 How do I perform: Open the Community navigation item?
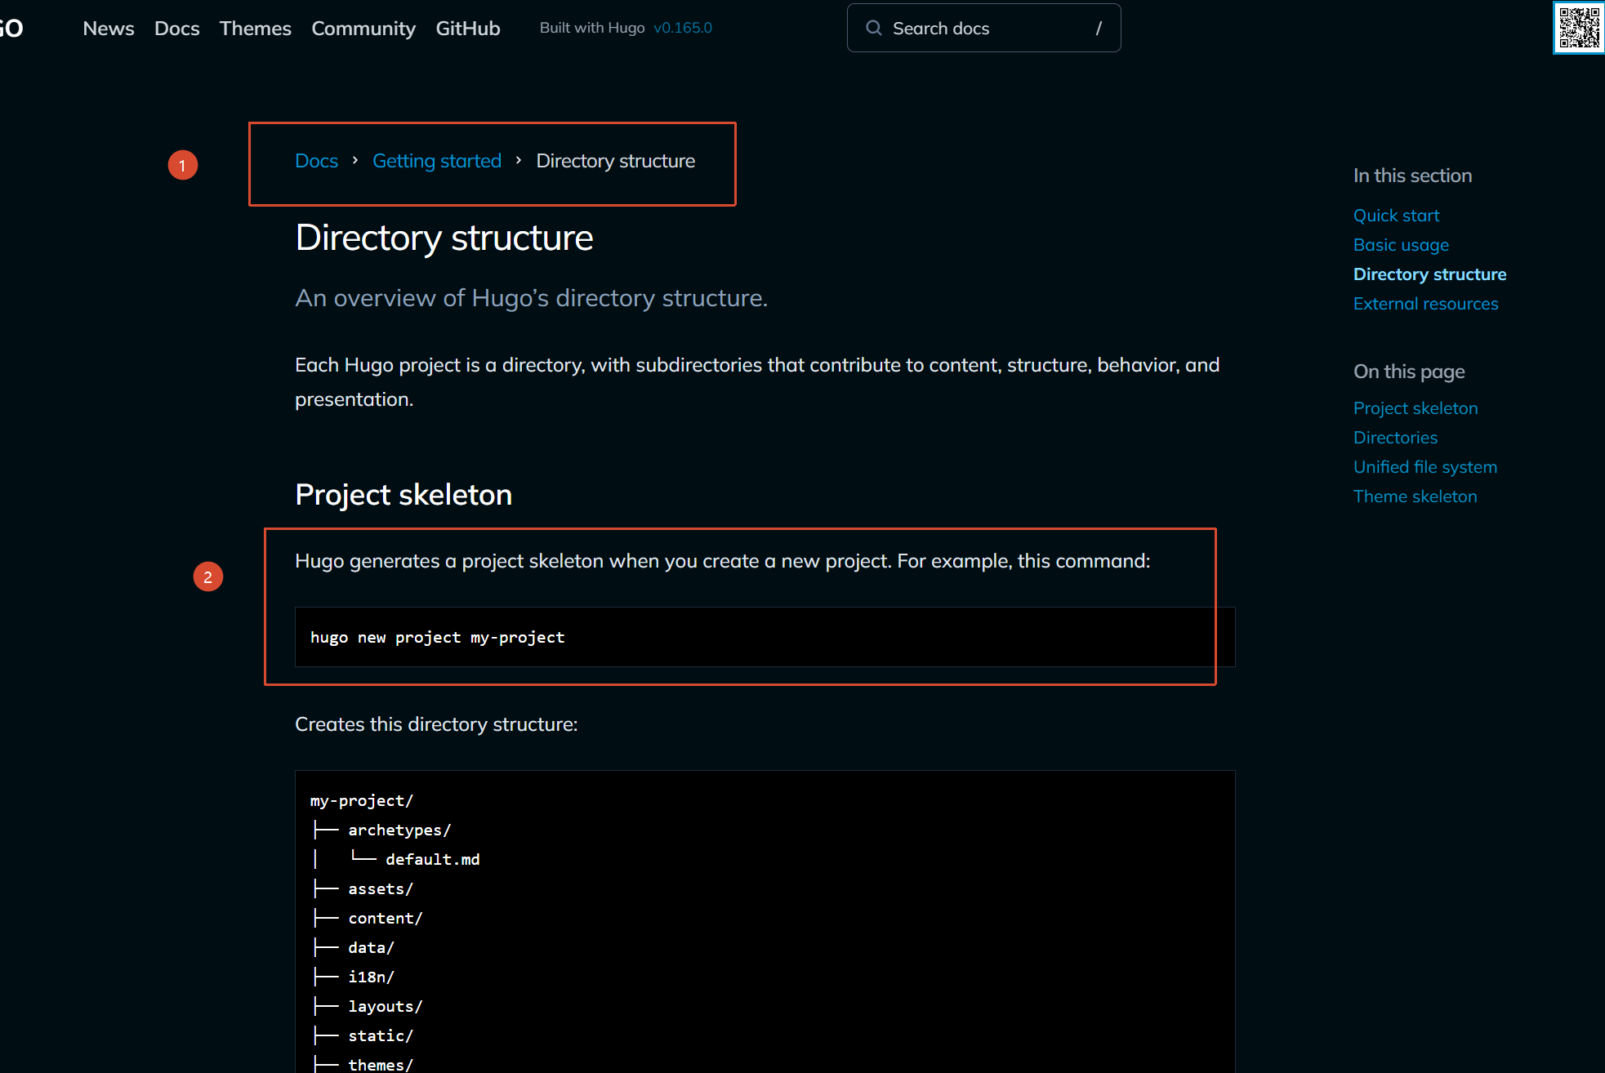363,29
